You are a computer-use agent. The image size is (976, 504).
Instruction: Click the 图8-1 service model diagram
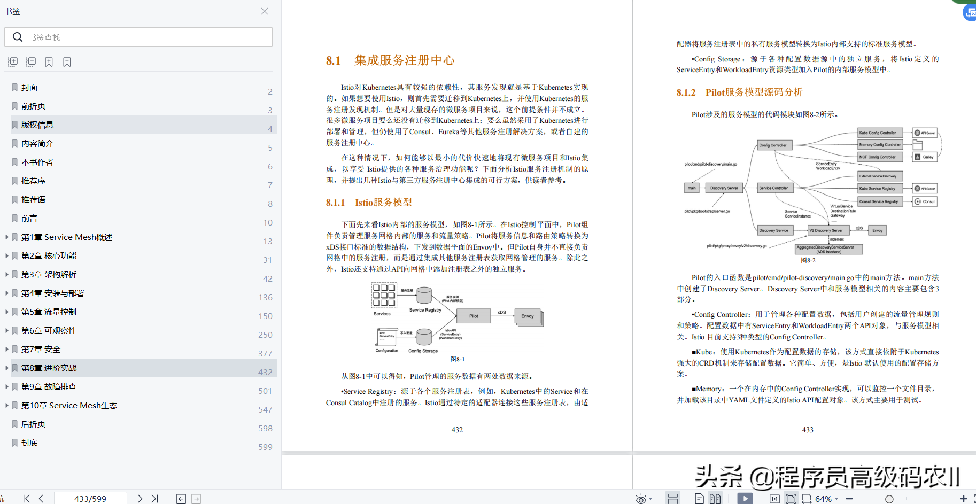[x=458, y=317]
